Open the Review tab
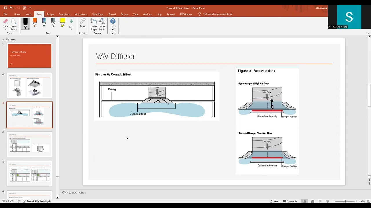 (125, 14)
